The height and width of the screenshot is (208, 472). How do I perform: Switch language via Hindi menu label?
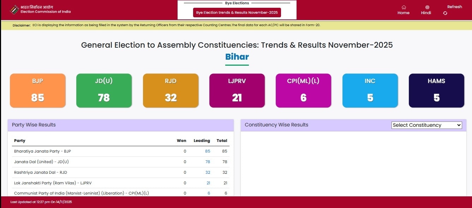[x=426, y=13]
